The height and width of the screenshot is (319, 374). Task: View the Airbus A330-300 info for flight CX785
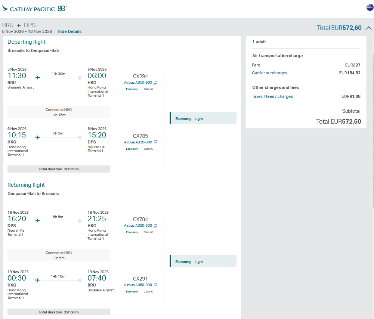point(138,142)
